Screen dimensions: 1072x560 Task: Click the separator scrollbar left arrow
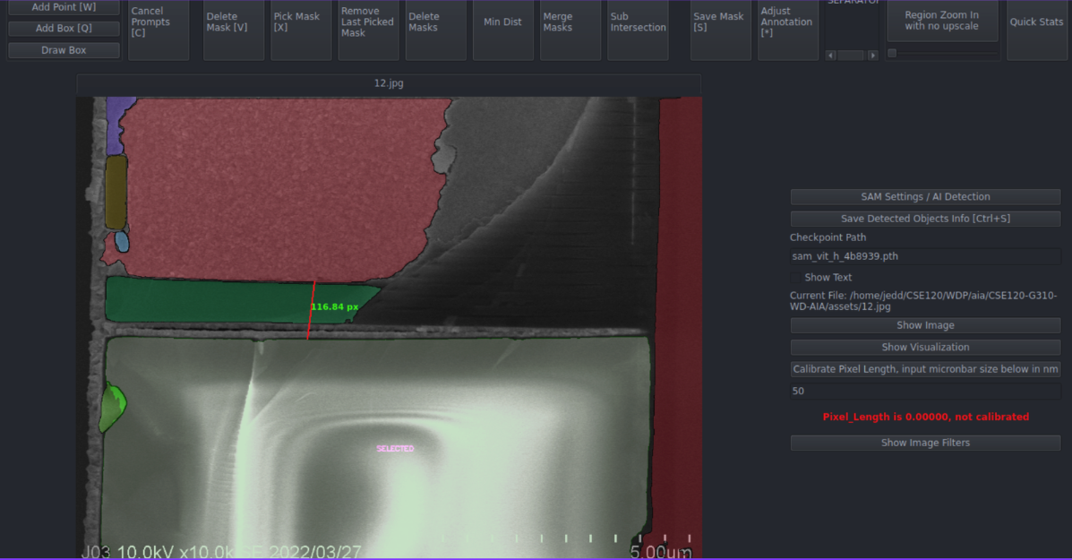click(831, 56)
